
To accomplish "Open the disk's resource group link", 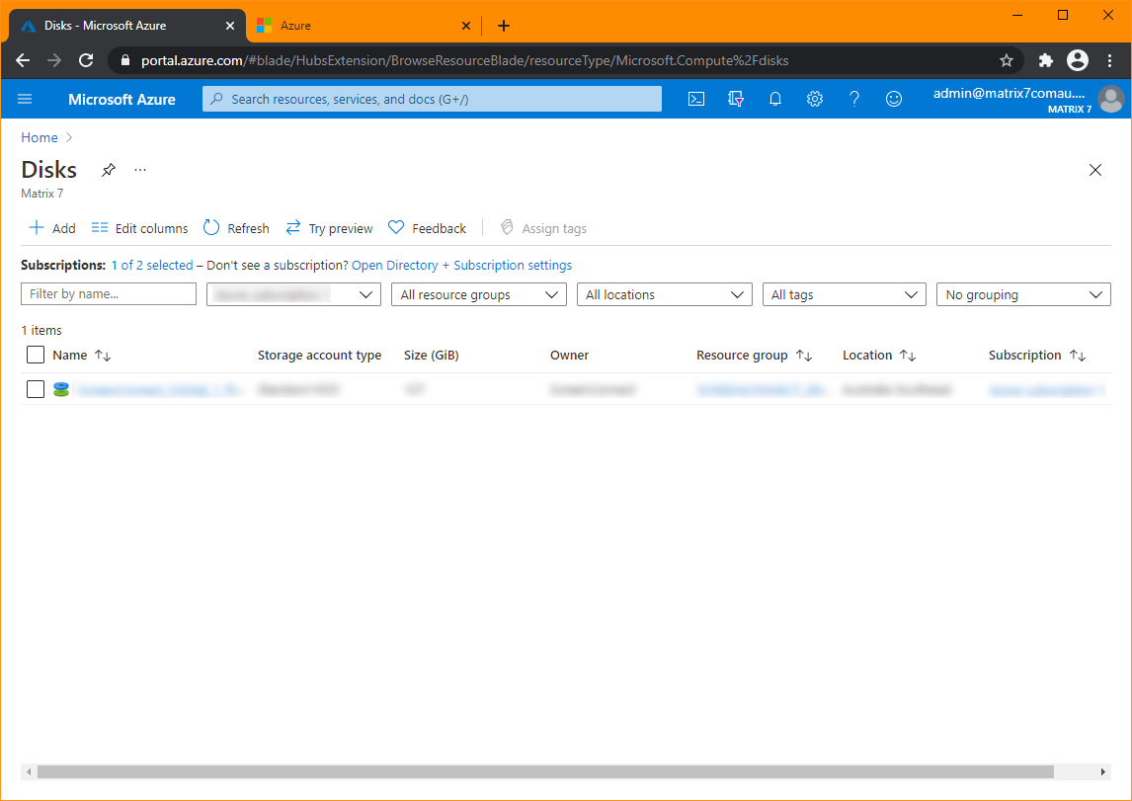I will click(763, 390).
